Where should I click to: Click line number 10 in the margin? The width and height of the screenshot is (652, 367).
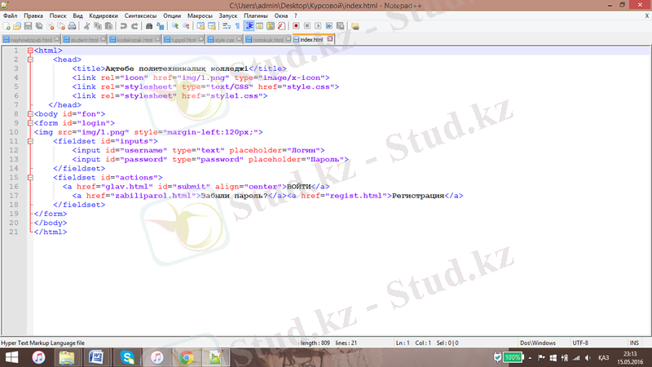(x=14, y=132)
